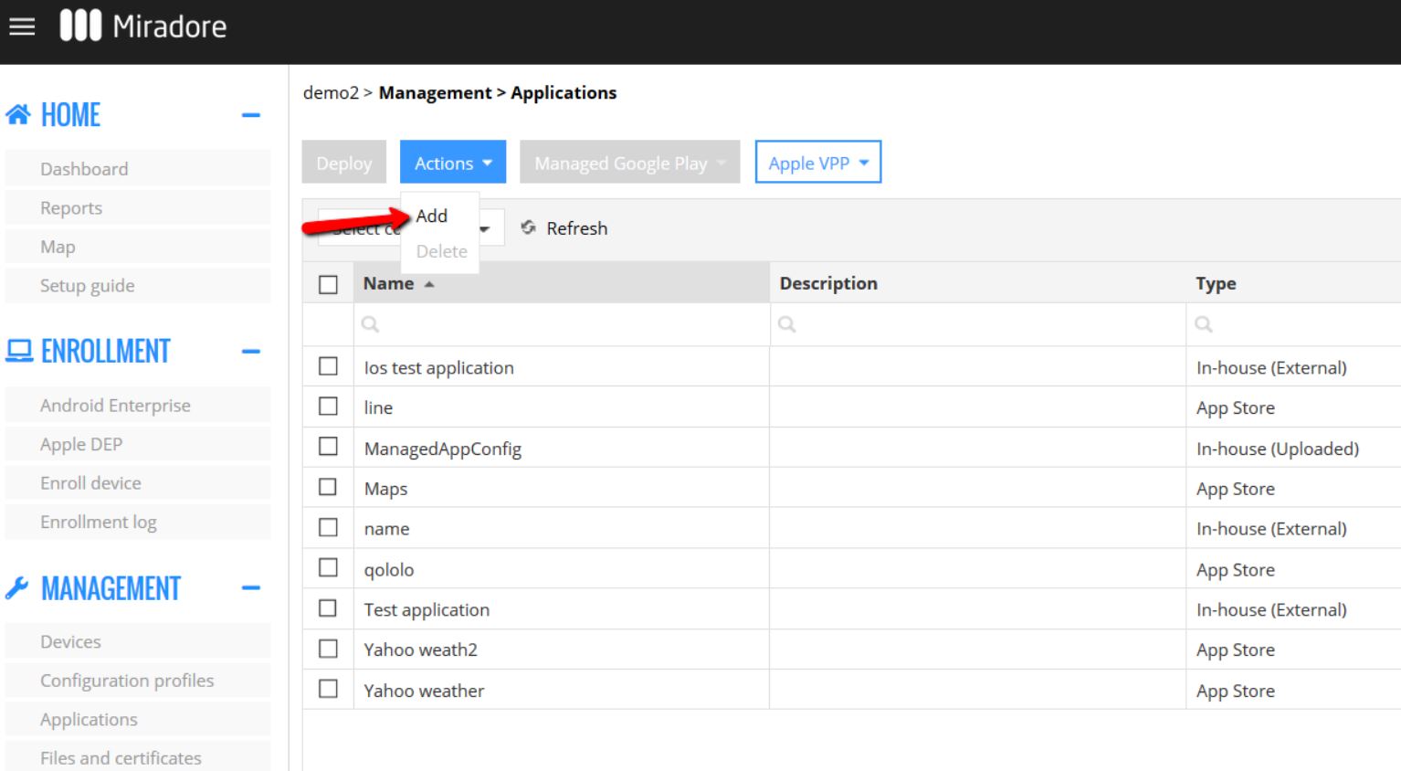
Task: Click the Home house icon
Action: (x=17, y=115)
